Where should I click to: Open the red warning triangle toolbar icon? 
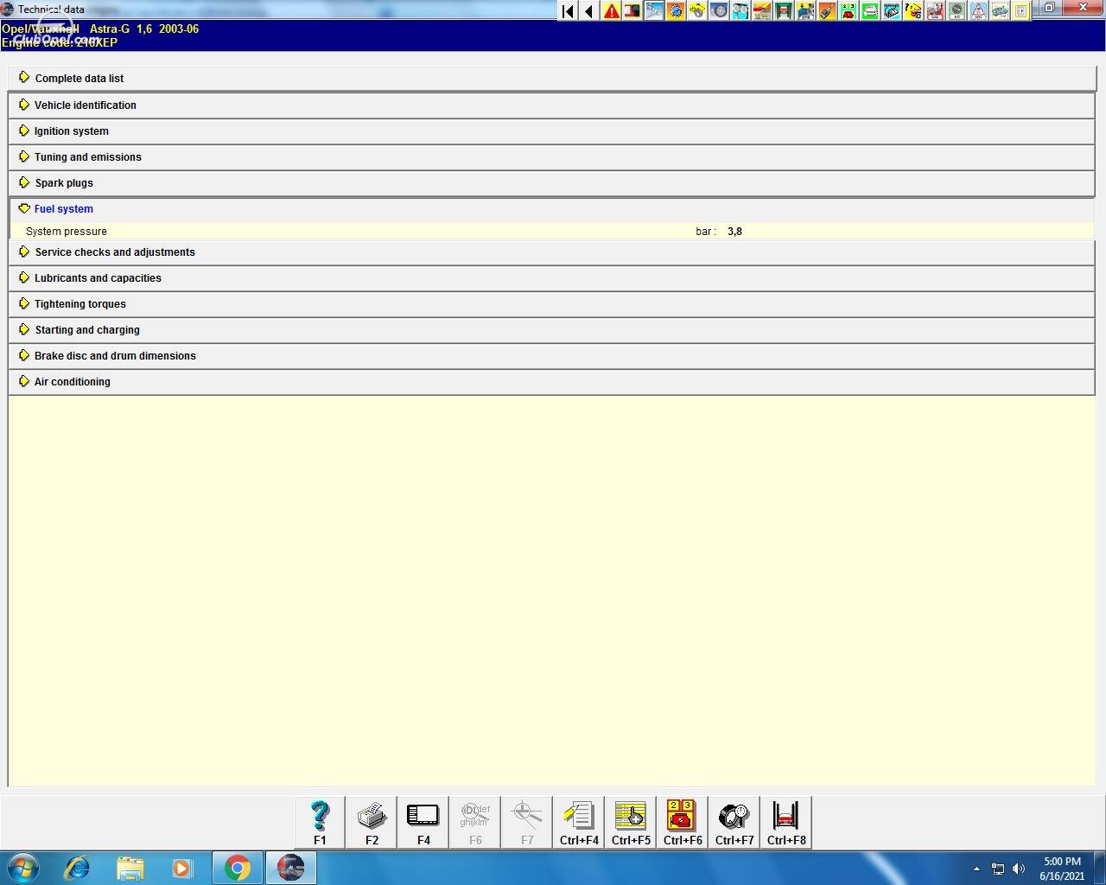pos(612,11)
